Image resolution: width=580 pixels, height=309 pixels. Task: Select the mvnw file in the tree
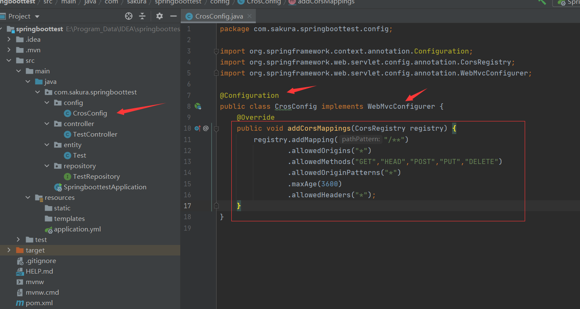pos(35,282)
